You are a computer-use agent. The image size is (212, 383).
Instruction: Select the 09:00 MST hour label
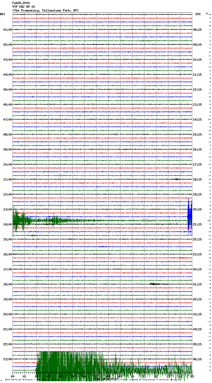pos(8,150)
